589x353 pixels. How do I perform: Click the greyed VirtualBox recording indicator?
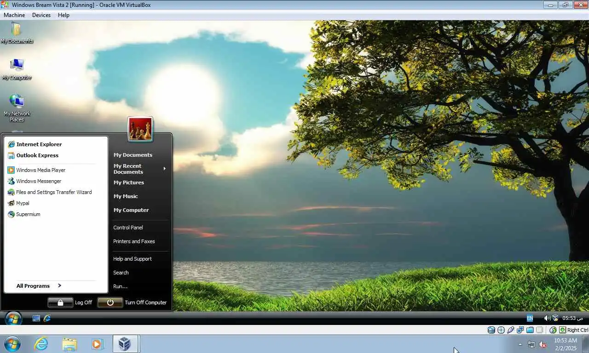[x=540, y=330]
